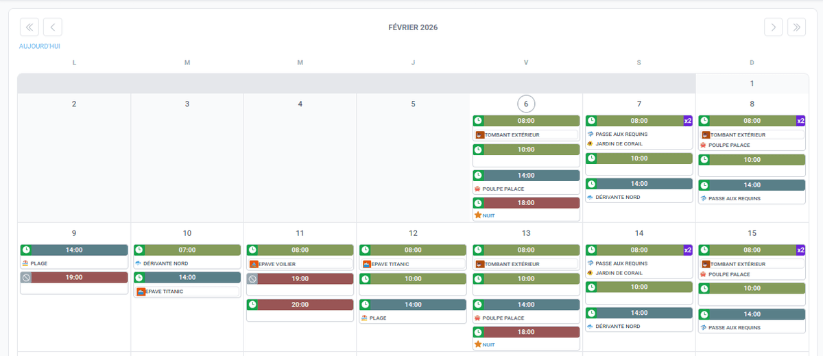823x356 pixels.
Task: Click cancelled icon on February 9 19:00 session
Action: [x=26, y=277]
